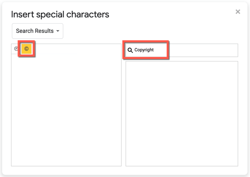Click the "Search Results" button label
This screenshot has height=177, width=250.
click(x=35, y=31)
